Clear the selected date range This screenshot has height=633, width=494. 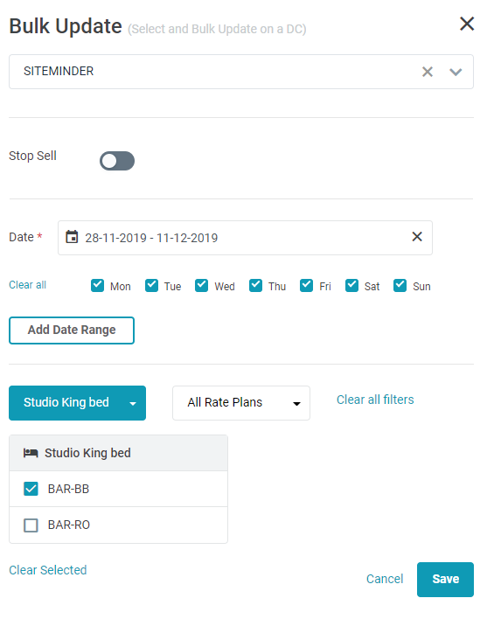(x=417, y=237)
